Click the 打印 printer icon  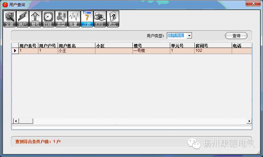pyautogui.click(x=100, y=19)
